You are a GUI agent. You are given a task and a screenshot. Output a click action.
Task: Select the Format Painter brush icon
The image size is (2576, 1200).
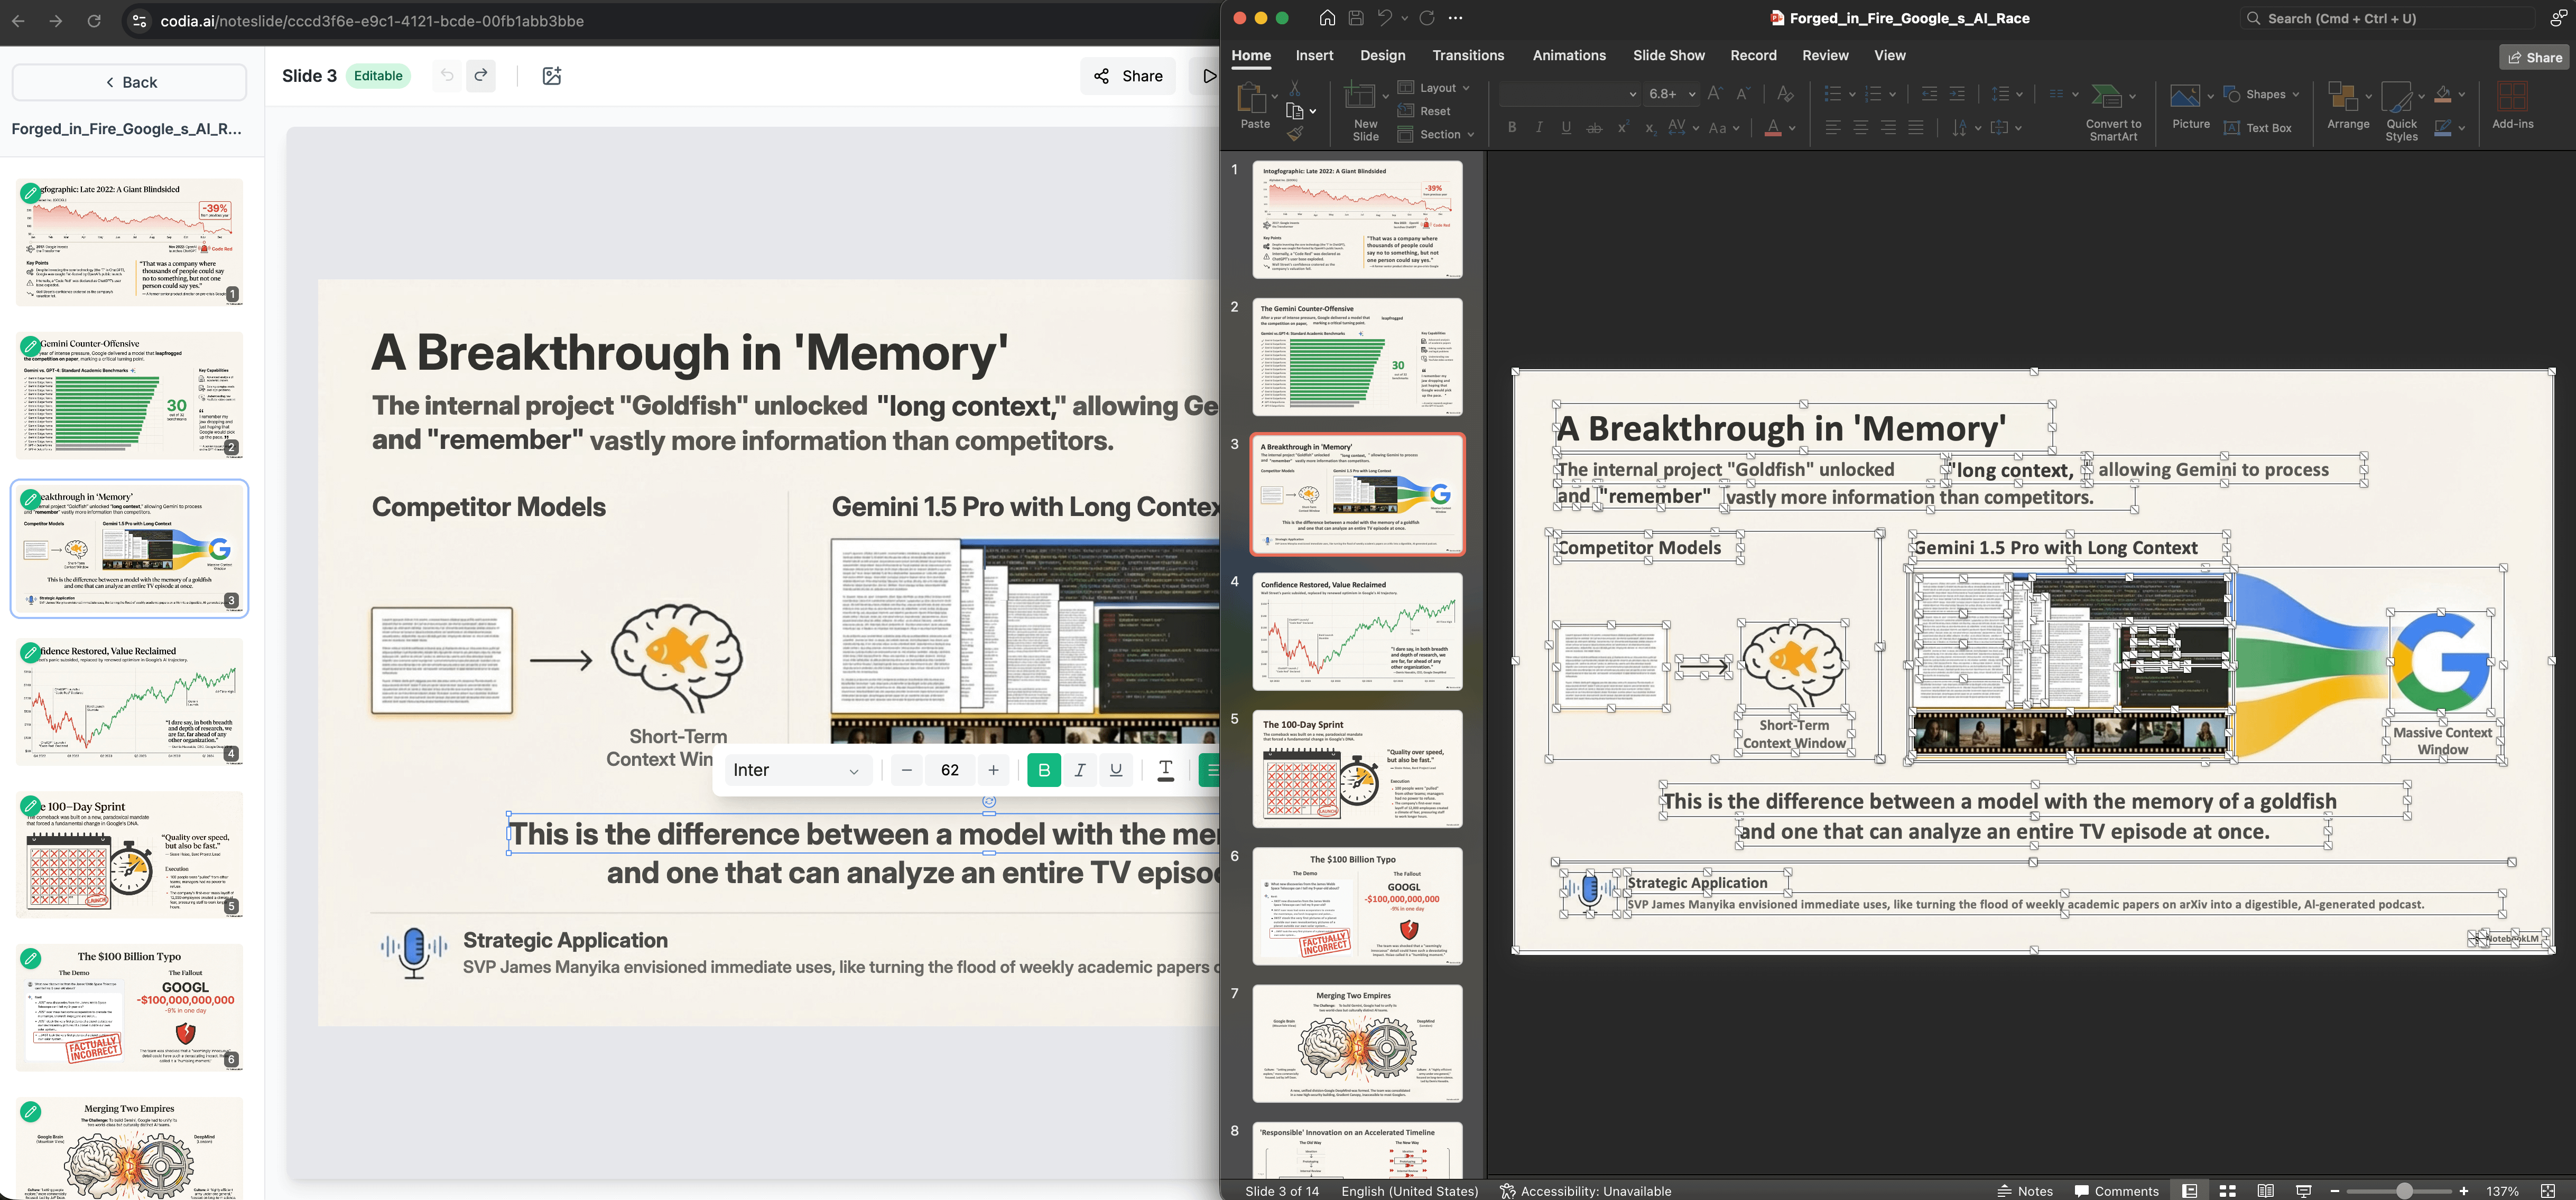tap(1295, 133)
